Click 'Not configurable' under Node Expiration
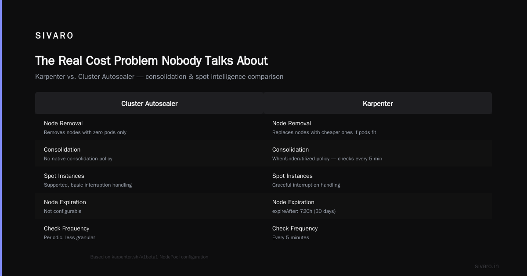527x276 pixels. coord(63,211)
